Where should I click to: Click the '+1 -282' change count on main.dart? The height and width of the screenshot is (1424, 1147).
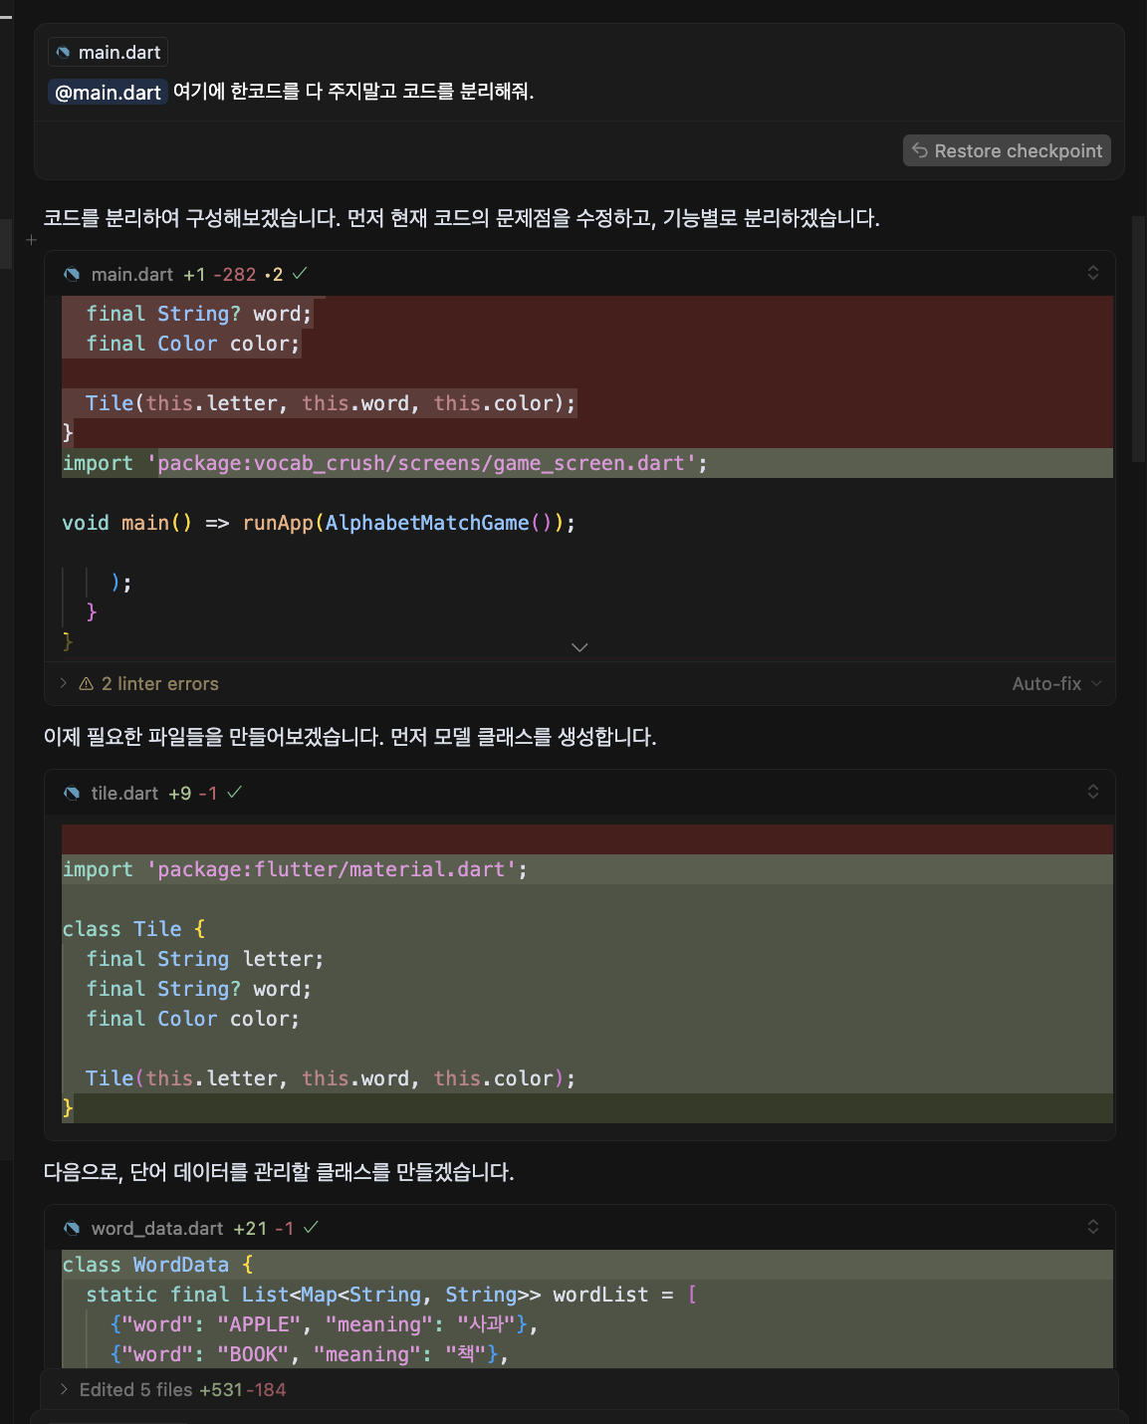(x=220, y=275)
